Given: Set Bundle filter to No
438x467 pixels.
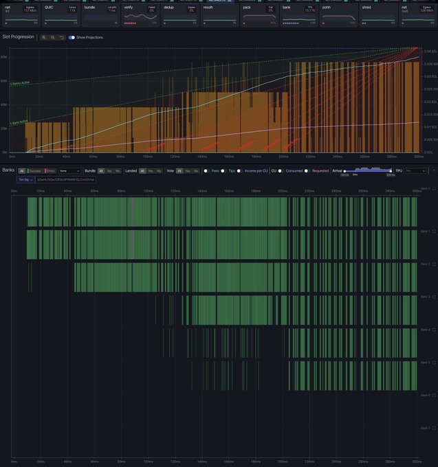Looking at the screenshot, I should point(118,171).
